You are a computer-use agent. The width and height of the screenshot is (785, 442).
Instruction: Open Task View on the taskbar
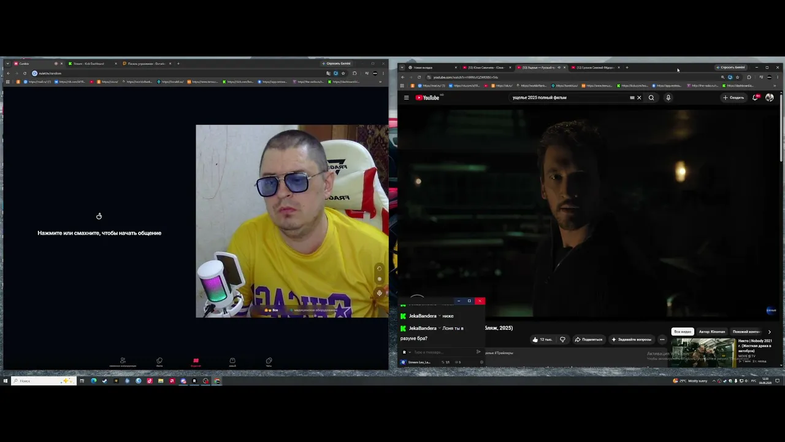click(x=82, y=381)
